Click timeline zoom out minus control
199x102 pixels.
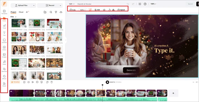(193, 82)
